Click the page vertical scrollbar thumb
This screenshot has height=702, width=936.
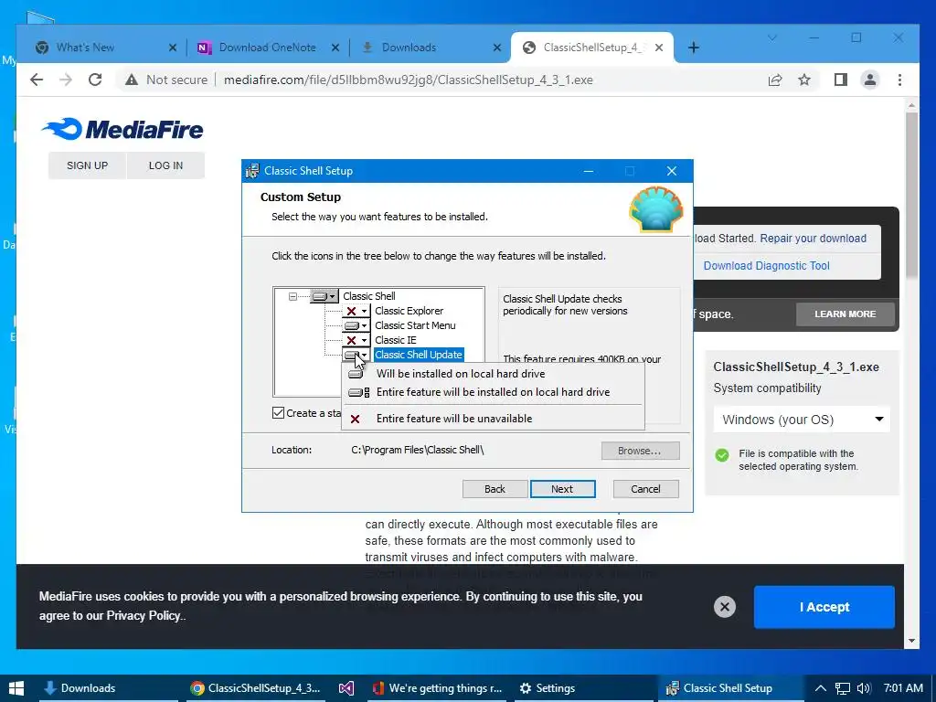(911, 194)
